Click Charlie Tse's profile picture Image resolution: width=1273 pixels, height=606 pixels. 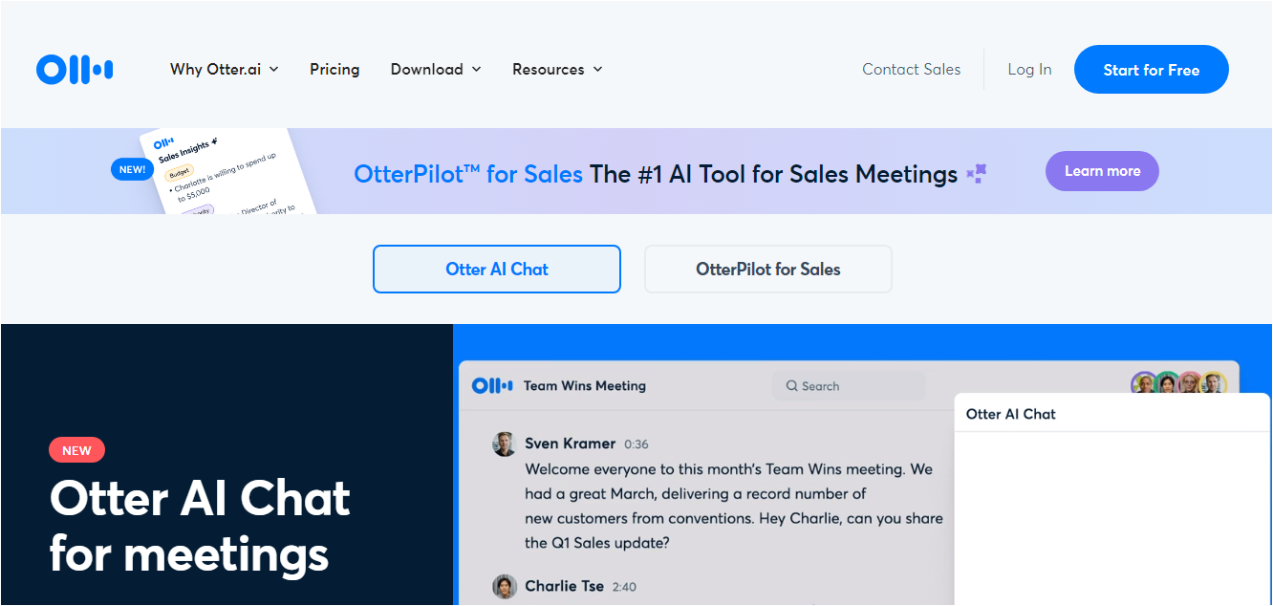tap(505, 586)
